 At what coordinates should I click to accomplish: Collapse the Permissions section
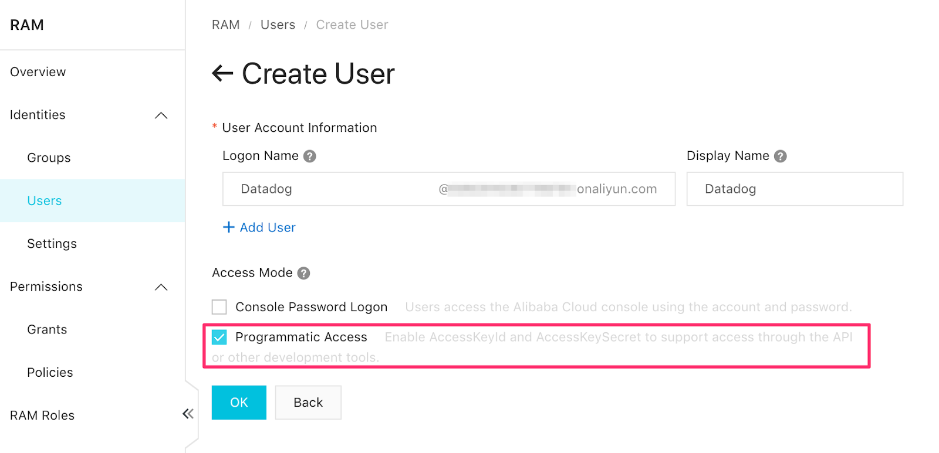[161, 287]
